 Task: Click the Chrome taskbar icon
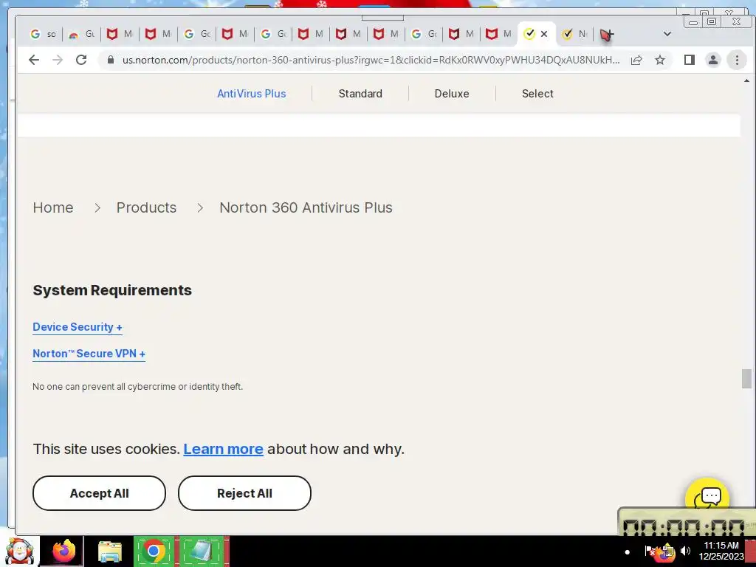click(x=154, y=551)
